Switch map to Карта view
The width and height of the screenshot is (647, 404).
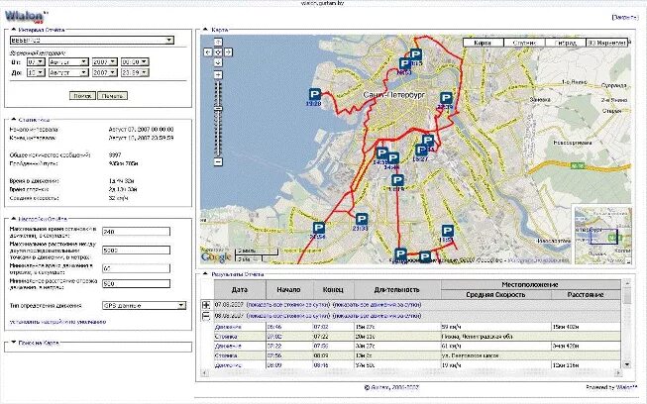click(484, 43)
